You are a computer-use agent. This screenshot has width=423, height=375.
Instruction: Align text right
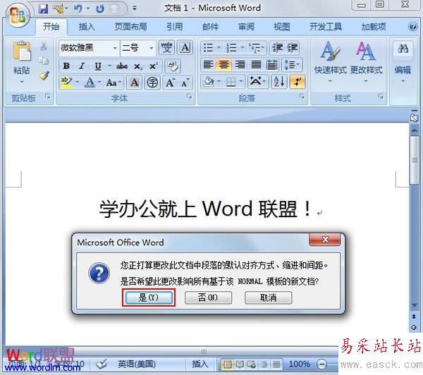tap(240, 64)
